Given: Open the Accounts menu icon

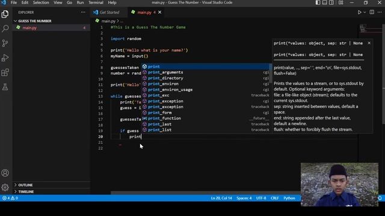Looking at the screenshot, I should point(5,173).
